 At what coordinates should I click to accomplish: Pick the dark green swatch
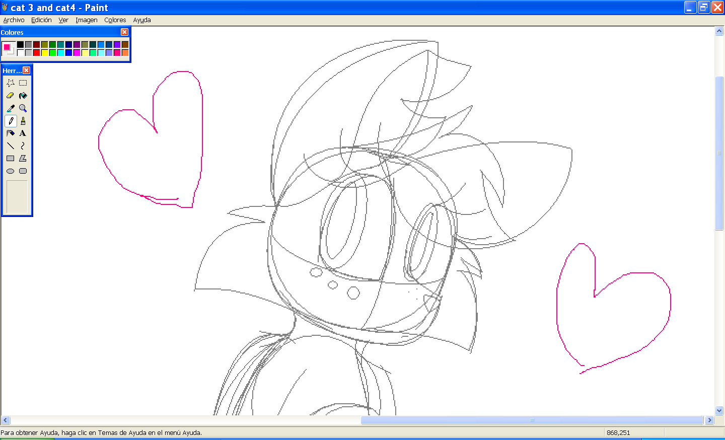pyautogui.click(x=53, y=44)
